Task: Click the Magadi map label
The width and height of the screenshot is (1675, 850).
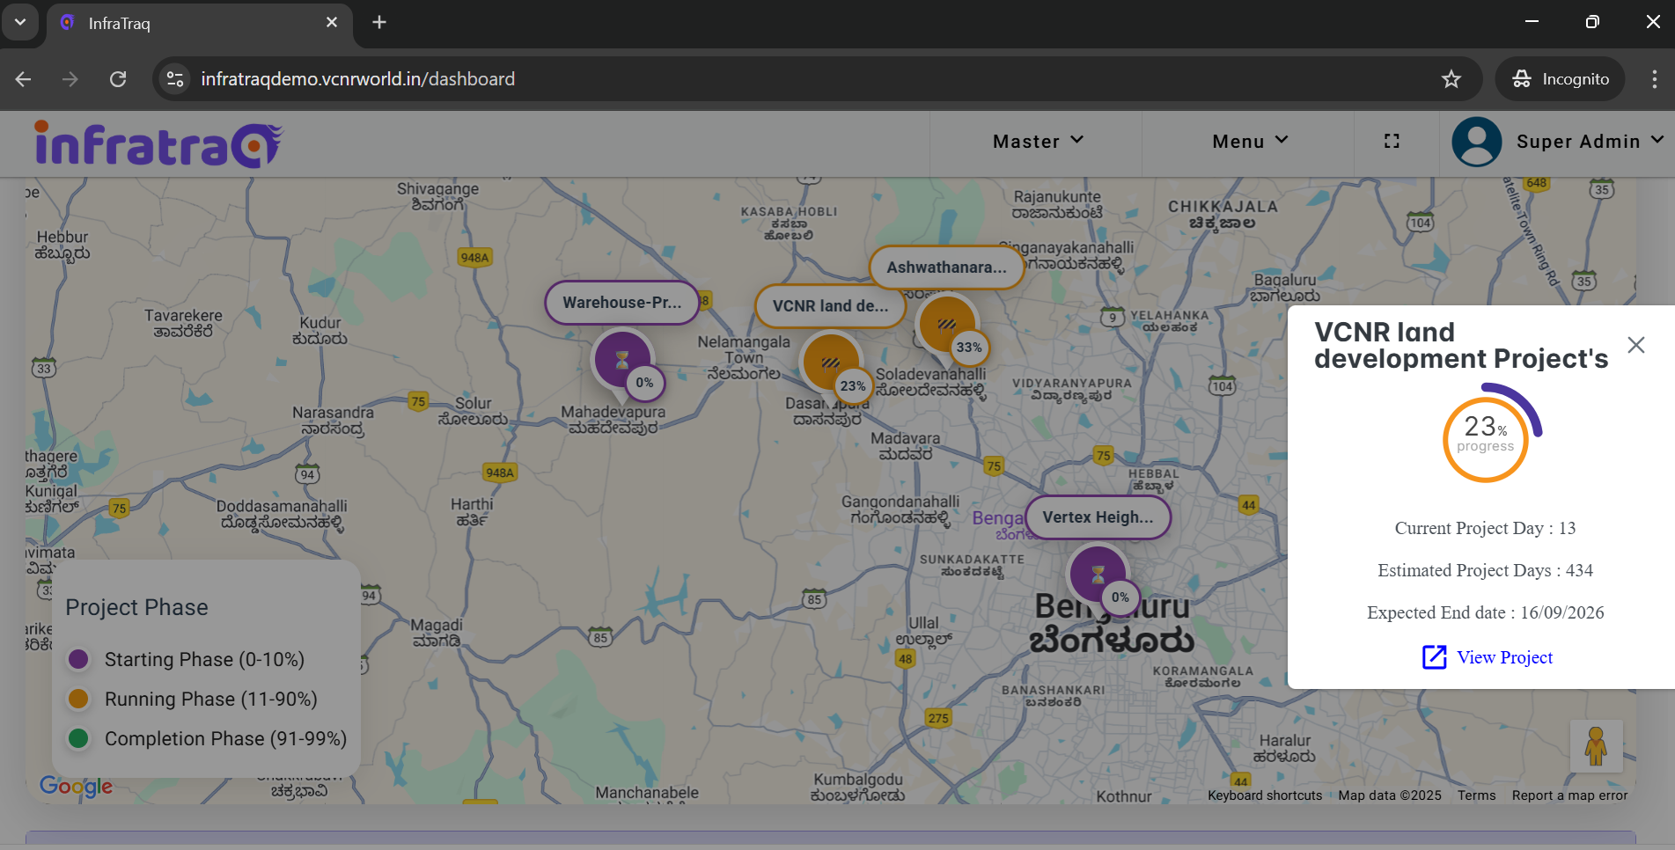Action: pyautogui.click(x=436, y=633)
